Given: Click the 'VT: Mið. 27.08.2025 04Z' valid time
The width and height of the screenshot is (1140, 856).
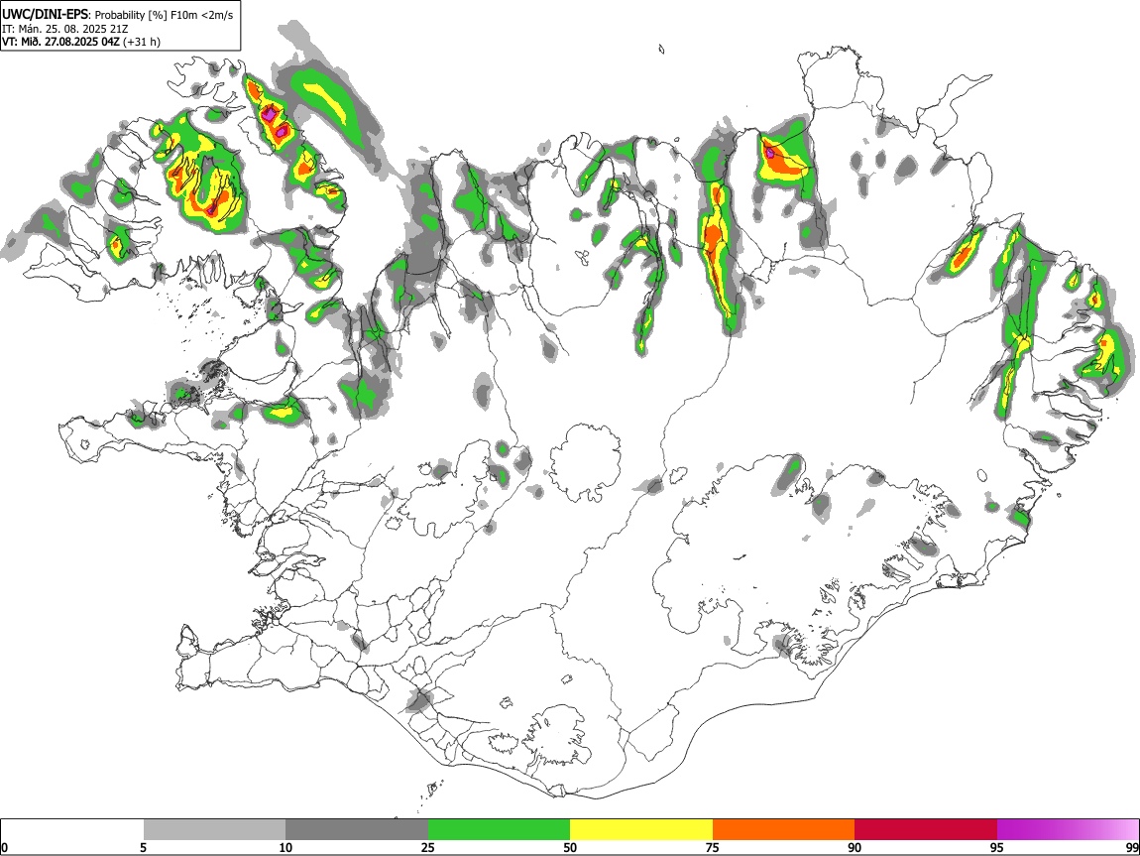Looking at the screenshot, I should tap(60, 43).
